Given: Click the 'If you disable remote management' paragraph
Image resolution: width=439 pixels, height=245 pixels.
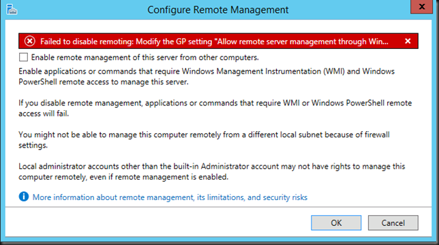Looking at the screenshot, I should [x=215, y=108].
